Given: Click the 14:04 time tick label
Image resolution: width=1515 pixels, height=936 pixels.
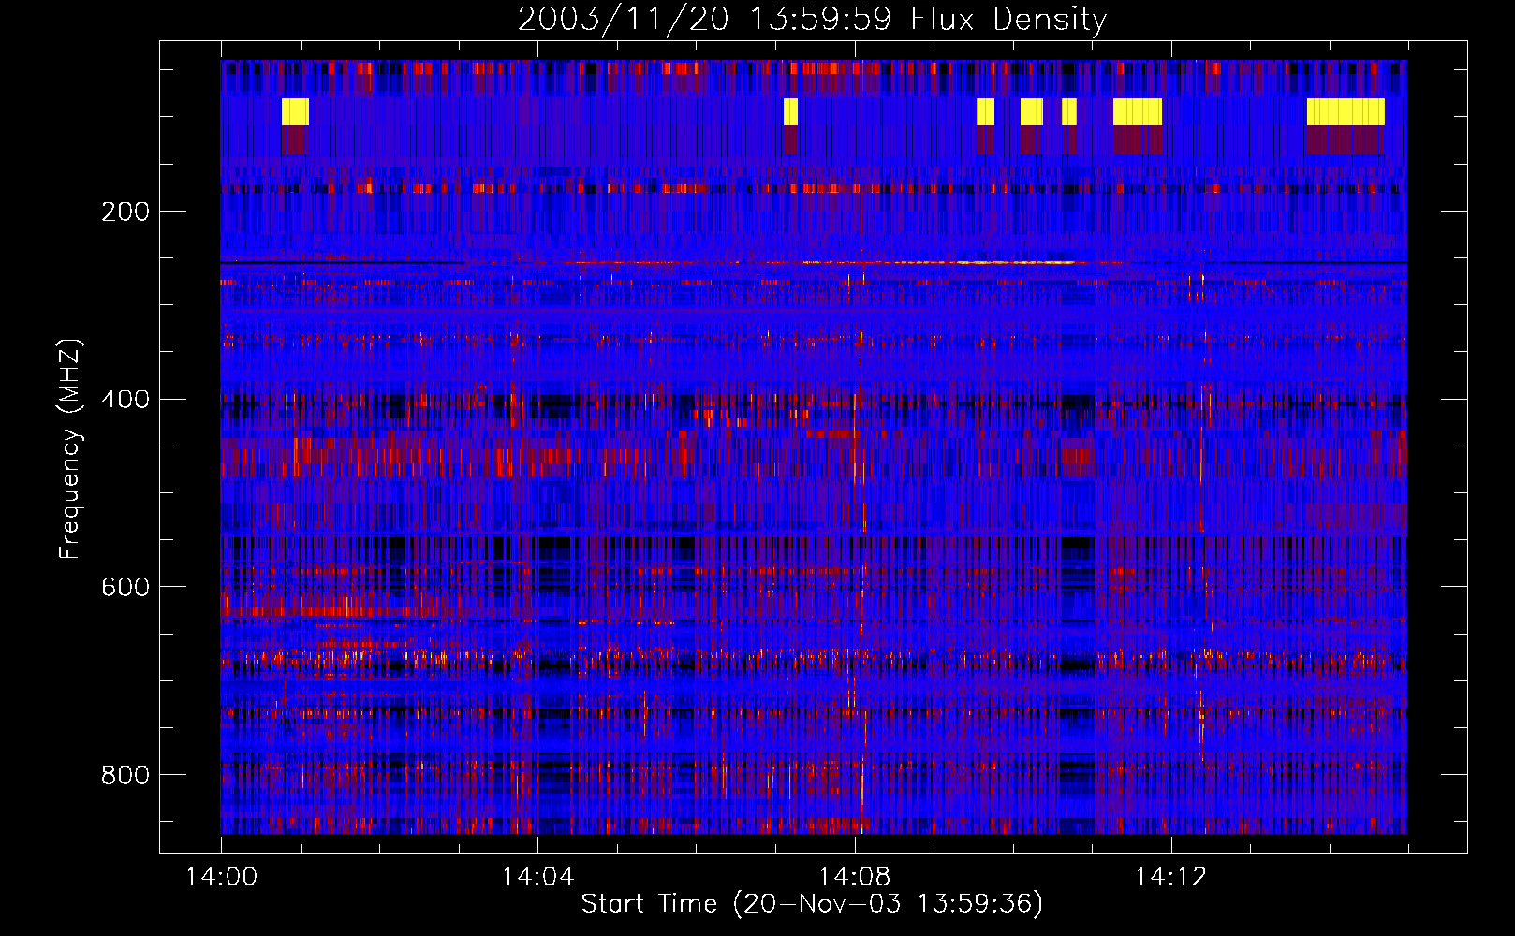Looking at the screenshot, I should point(537,877).
